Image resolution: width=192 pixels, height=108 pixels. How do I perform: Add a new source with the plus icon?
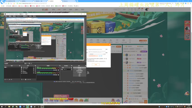click(22, 79)
